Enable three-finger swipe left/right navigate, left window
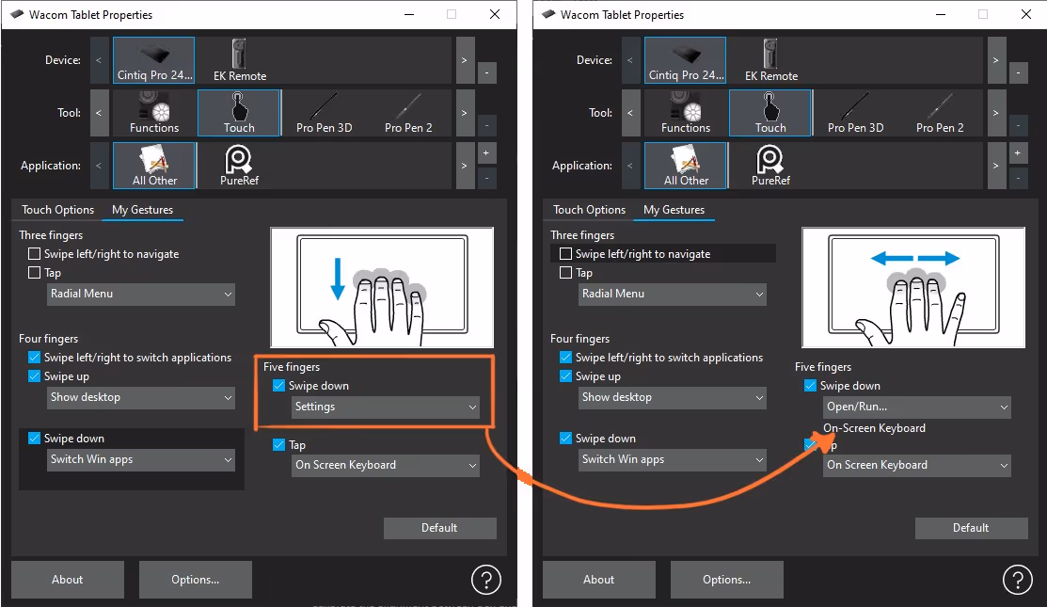 click(x=34, y=254)
